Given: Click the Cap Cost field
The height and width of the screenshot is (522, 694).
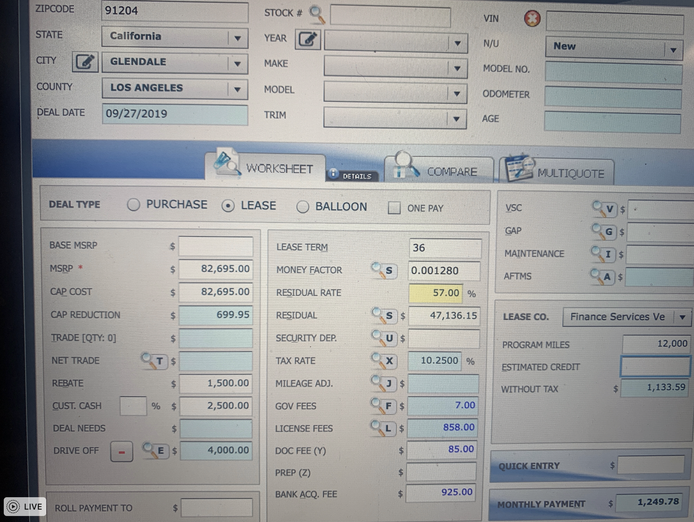Looking at the screenshot, I should pyautogui.click(x=216, y=292).
